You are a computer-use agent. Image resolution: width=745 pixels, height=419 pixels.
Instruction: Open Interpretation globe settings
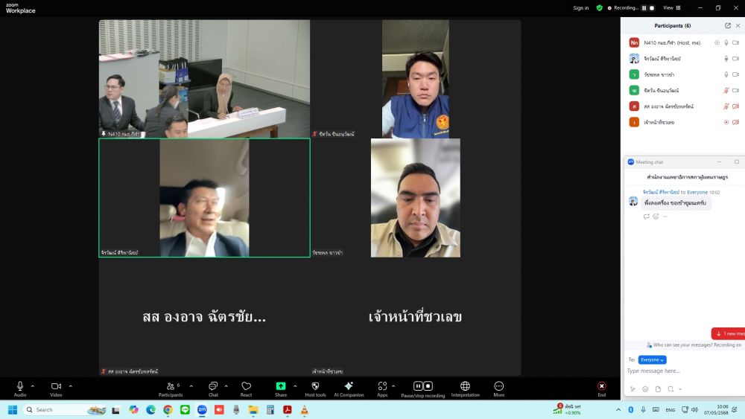click(465, 388)
